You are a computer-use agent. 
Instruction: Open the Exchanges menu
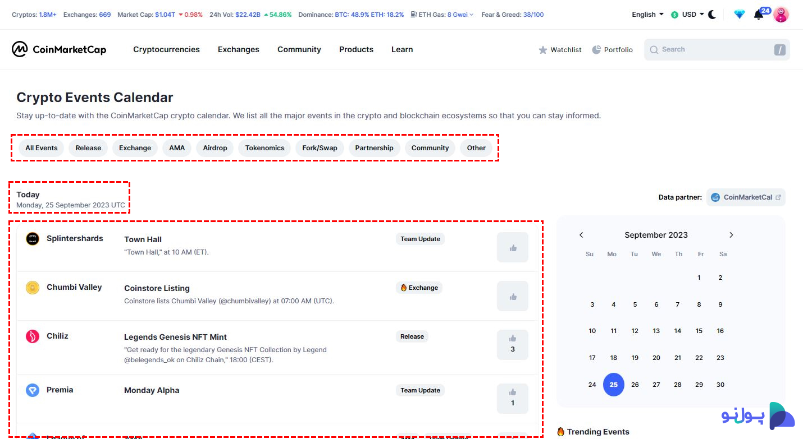point(239,49)
